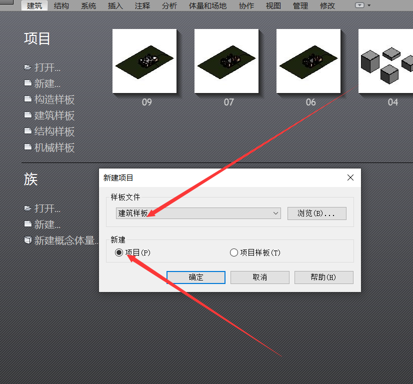413x384 pixels.
Task: Click the ribbon display toggle icon after 修改
Action: click(x=359, y=5)
